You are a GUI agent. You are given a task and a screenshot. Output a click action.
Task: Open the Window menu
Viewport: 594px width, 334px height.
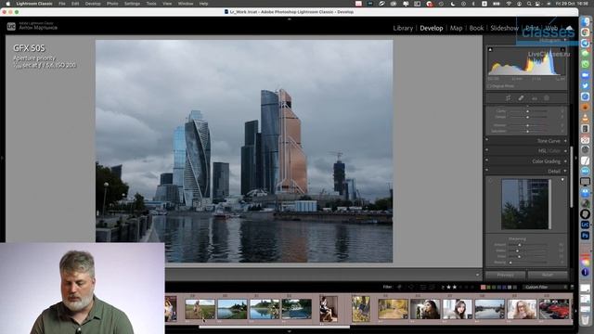coord(186,4)
